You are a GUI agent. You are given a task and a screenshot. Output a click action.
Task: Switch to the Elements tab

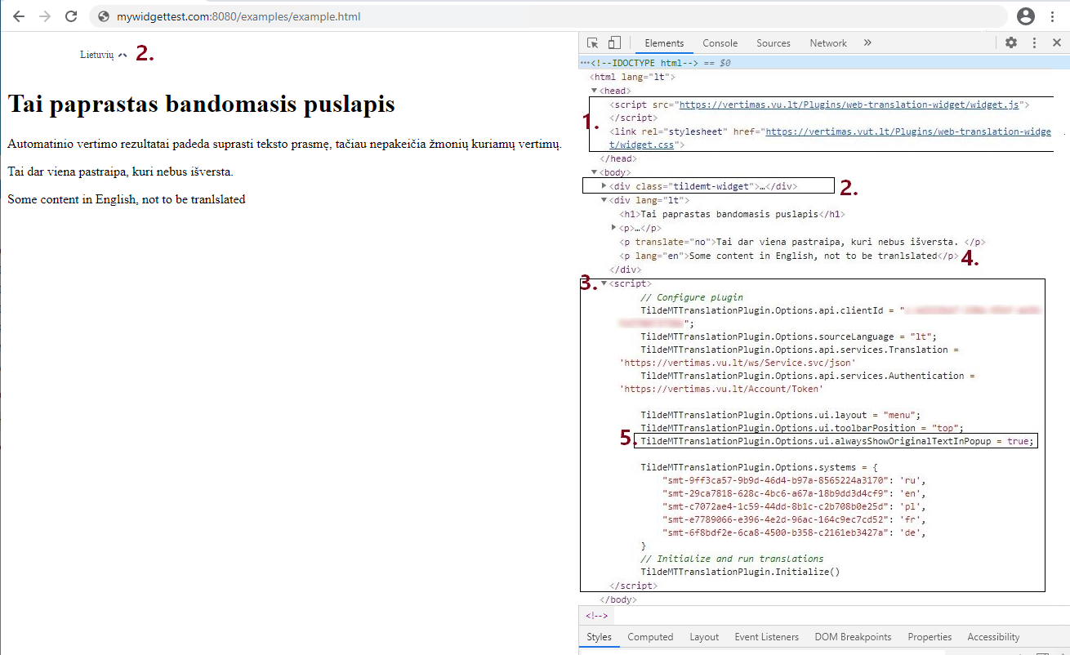664,43
